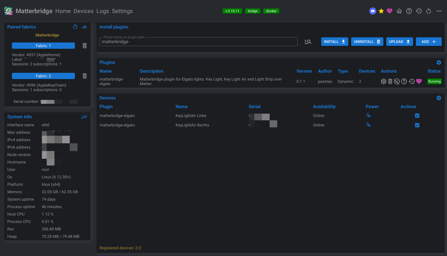
Task: Open System info chart icon
Action: [84, 117]
